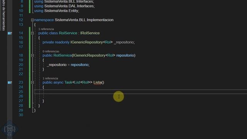
Task: Click 'SistemaVenta.BLL.Interfaces' using on line 8
Action: pyautogui.click(x=69, y=2)
